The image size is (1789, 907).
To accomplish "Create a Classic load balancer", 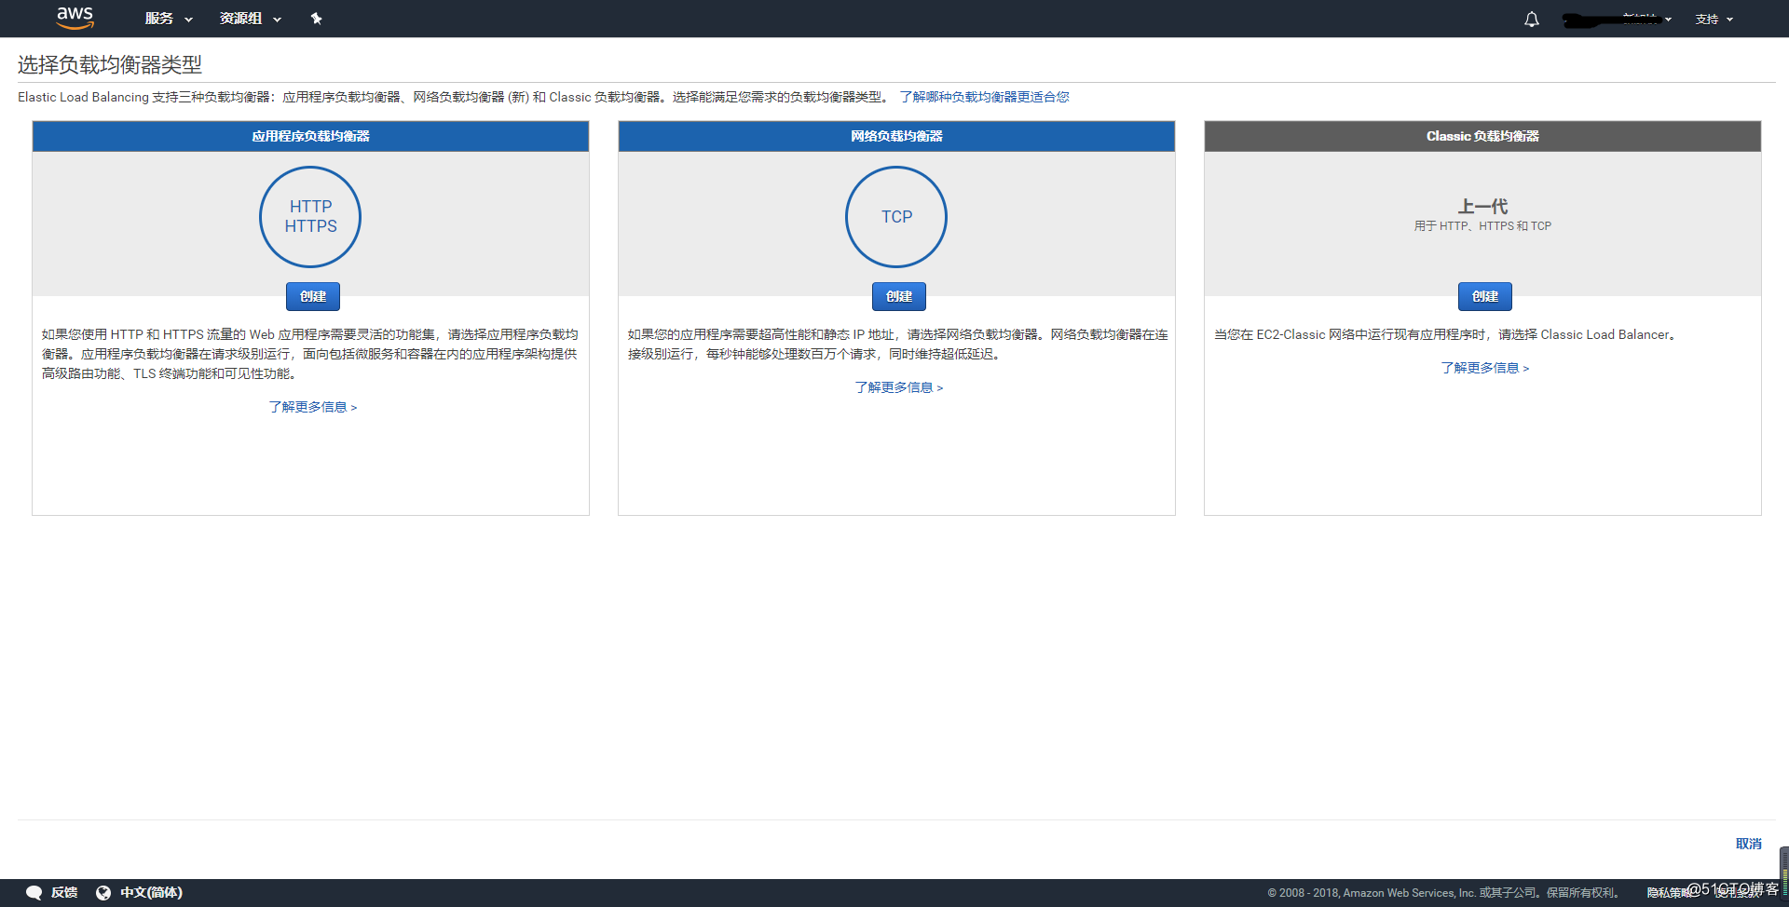I will [1485, 296].
